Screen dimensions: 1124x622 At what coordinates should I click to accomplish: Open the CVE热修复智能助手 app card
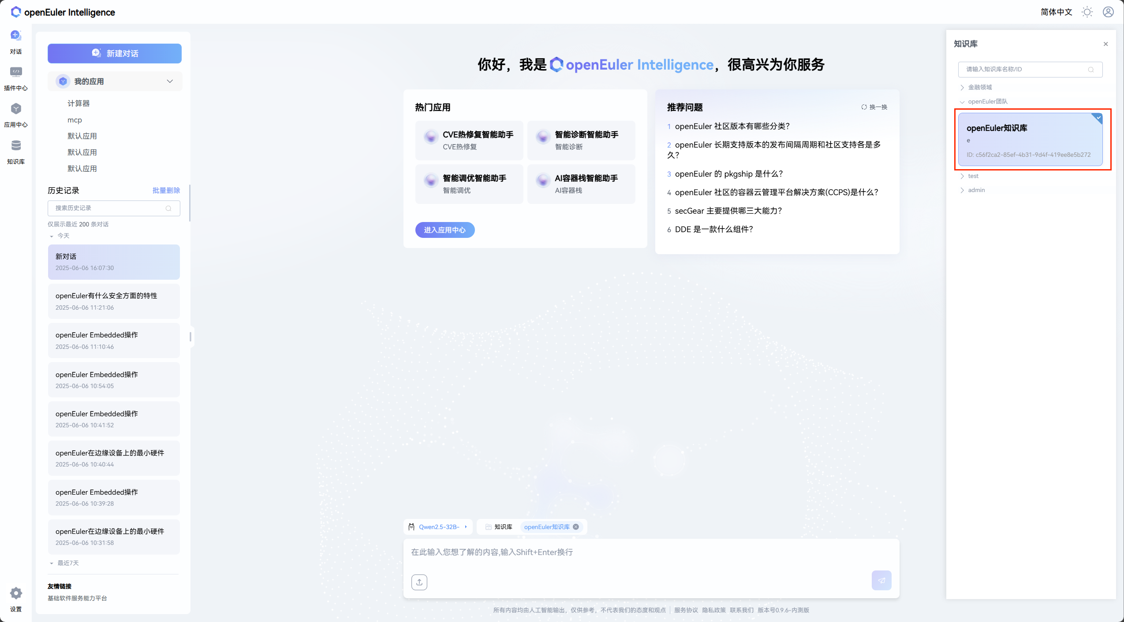[469, 141]
